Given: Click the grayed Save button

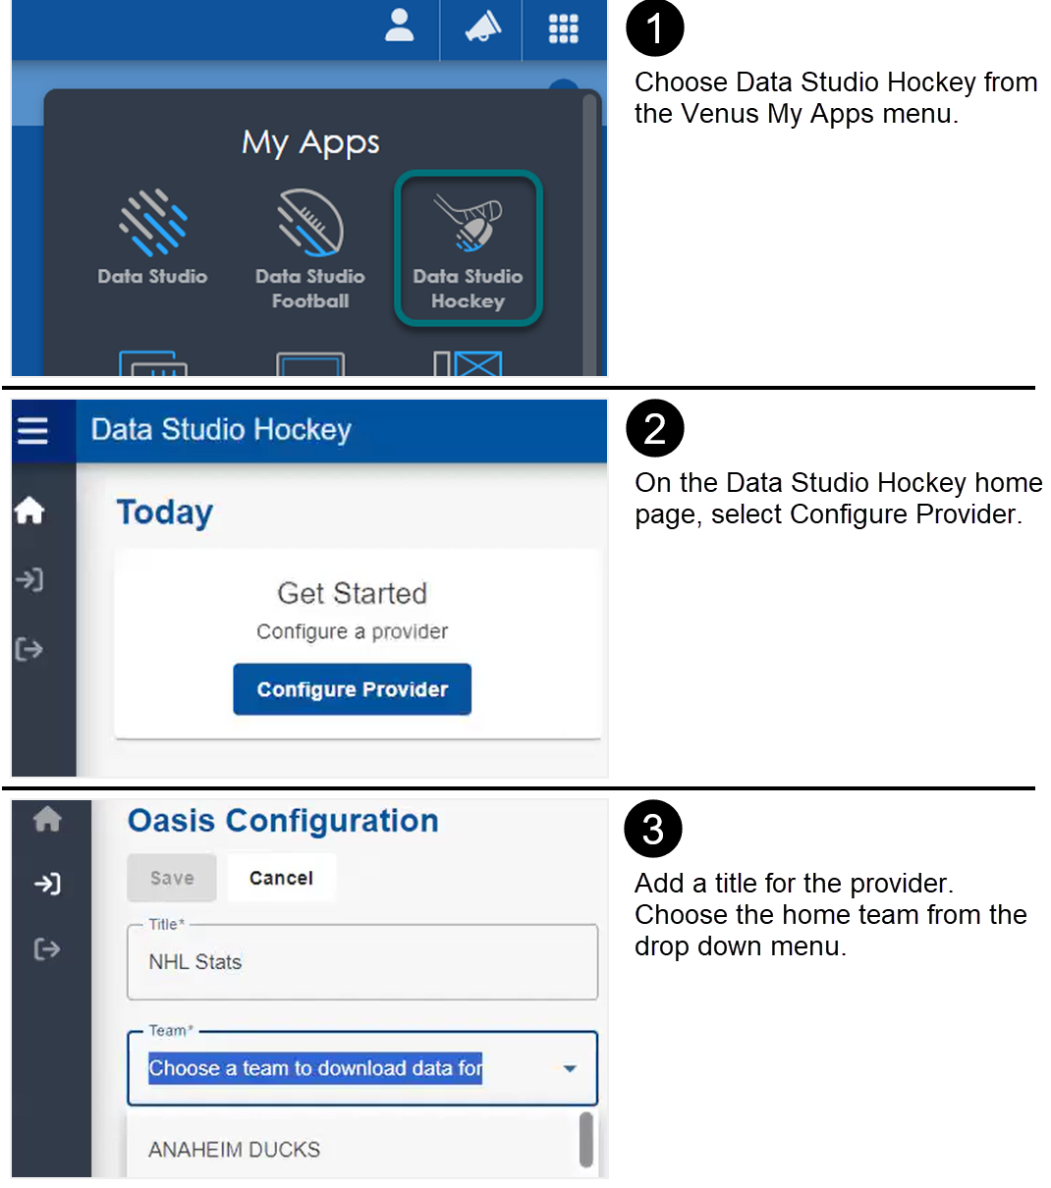Looking at the screenshot, I should [x=172, y=878].
